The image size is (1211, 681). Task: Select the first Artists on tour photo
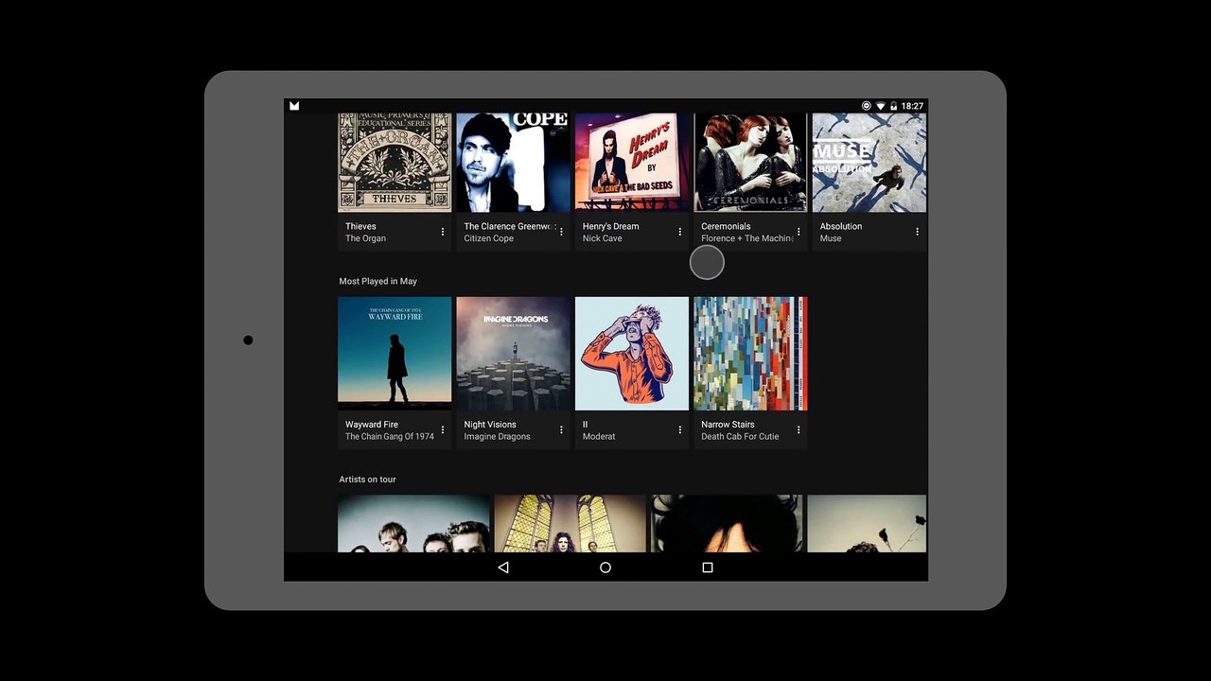[x=413, y=524]
